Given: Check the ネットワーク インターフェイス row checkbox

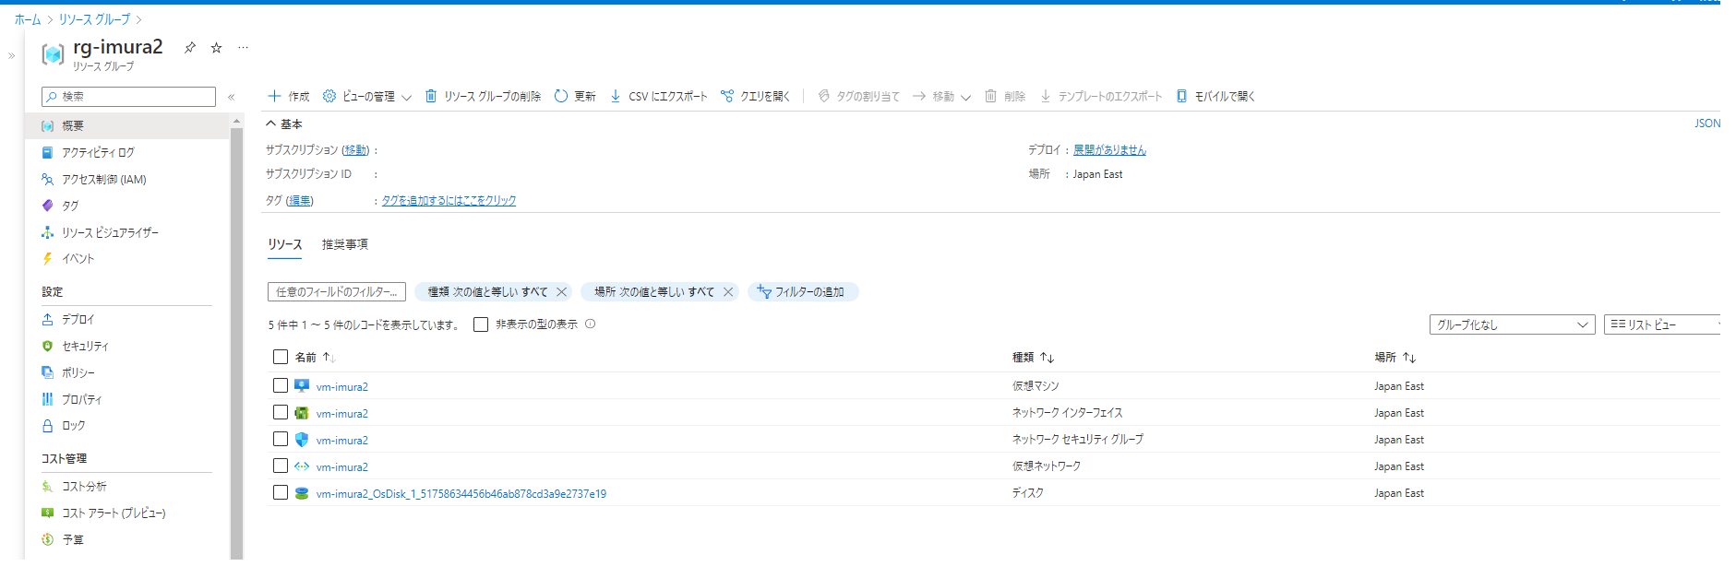Looking at the screenshot, I should (x=281, y=413).
